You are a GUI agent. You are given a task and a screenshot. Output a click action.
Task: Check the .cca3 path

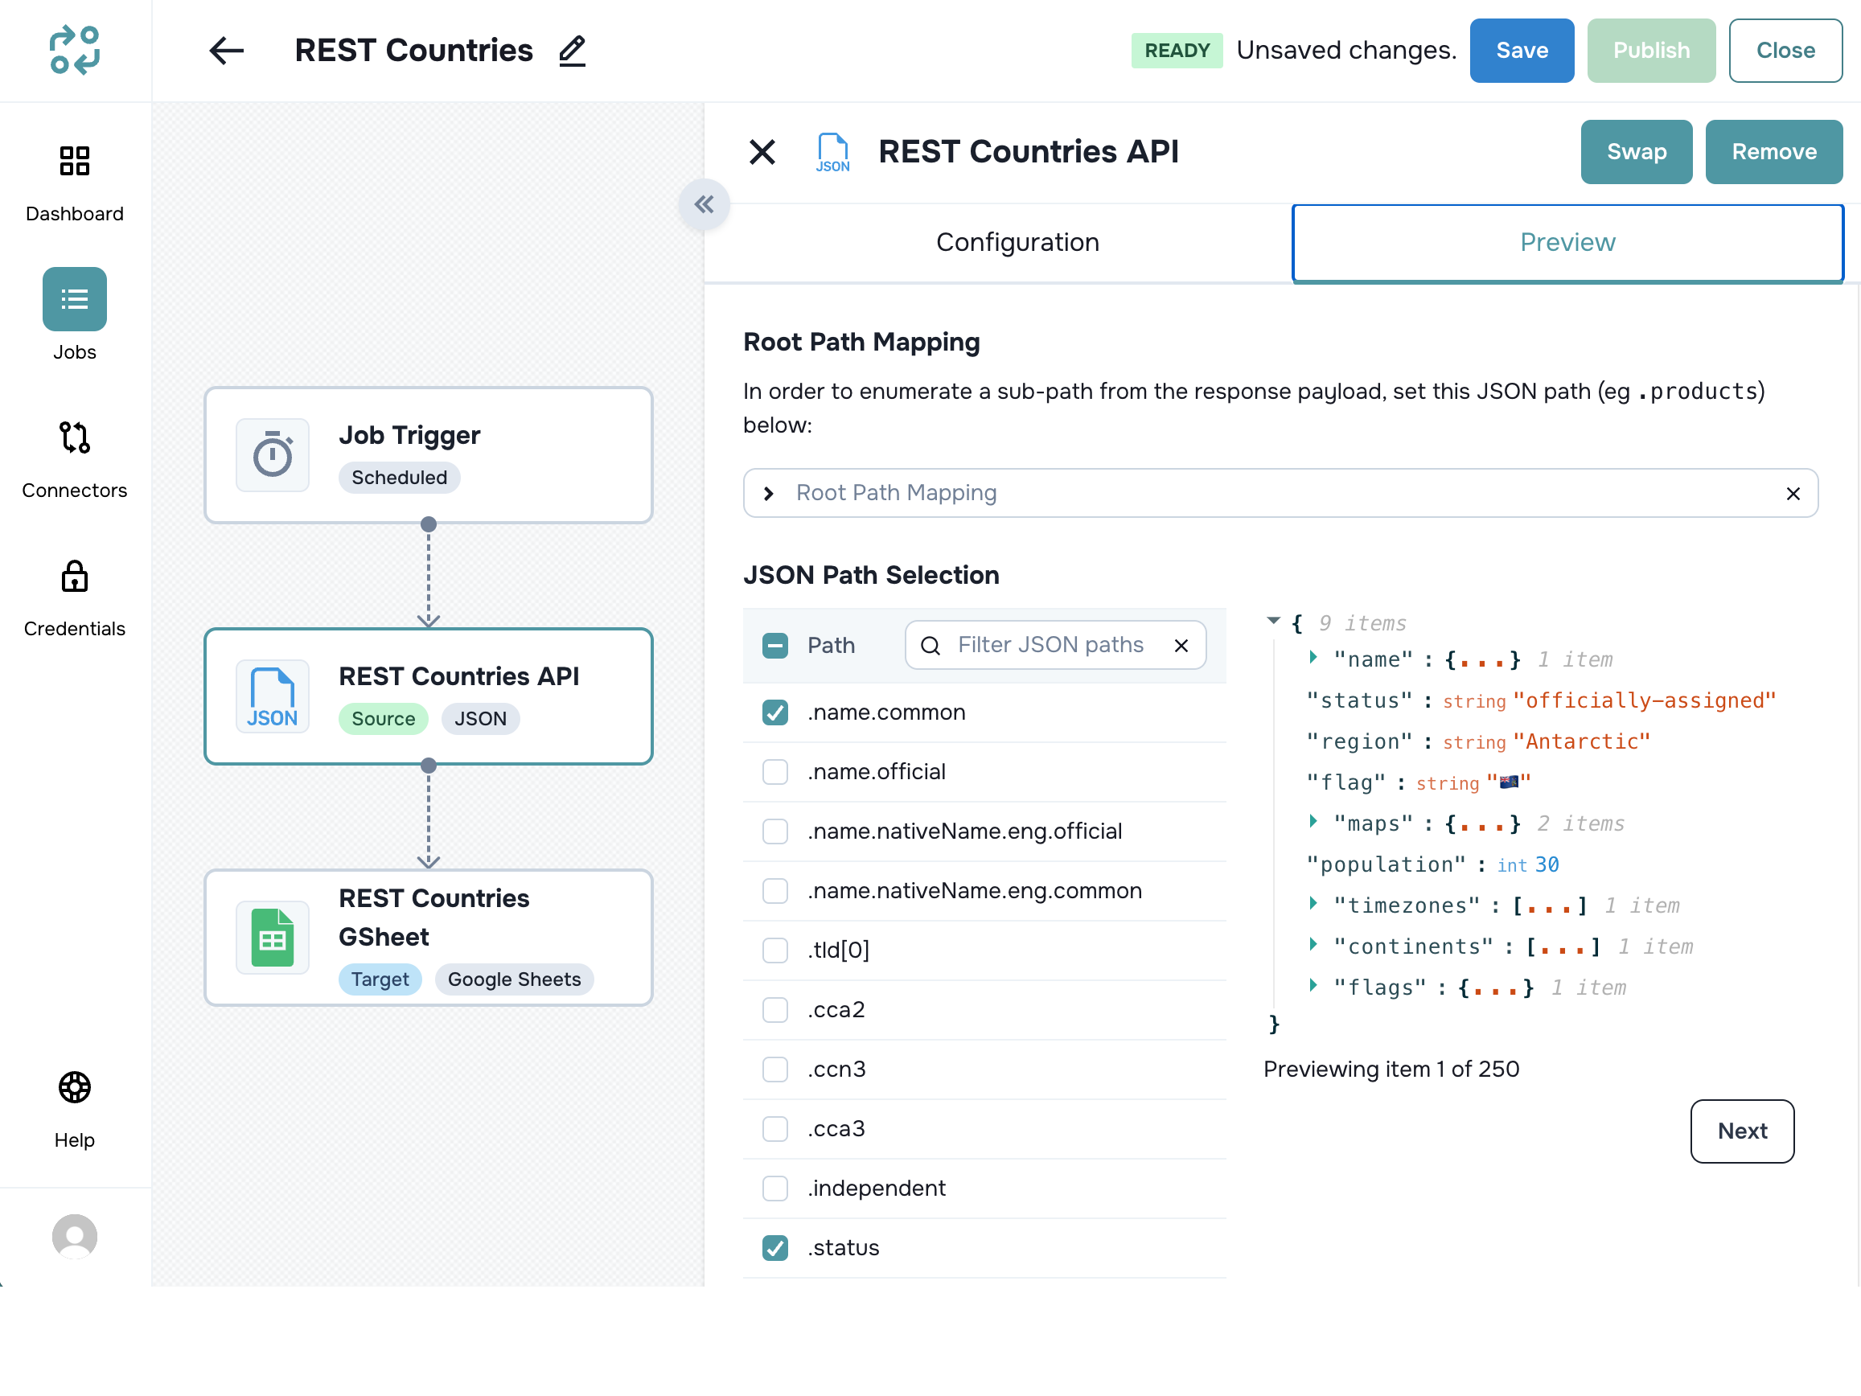pos(774,1128)
